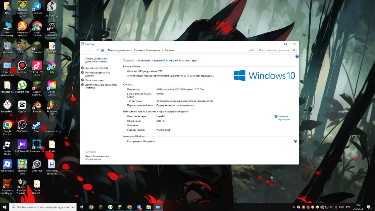Refresh the Система window address bar

click(x=253, y=50)
